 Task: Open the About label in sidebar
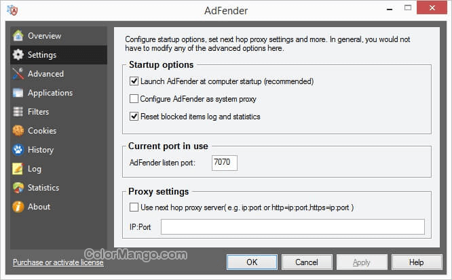39,207
